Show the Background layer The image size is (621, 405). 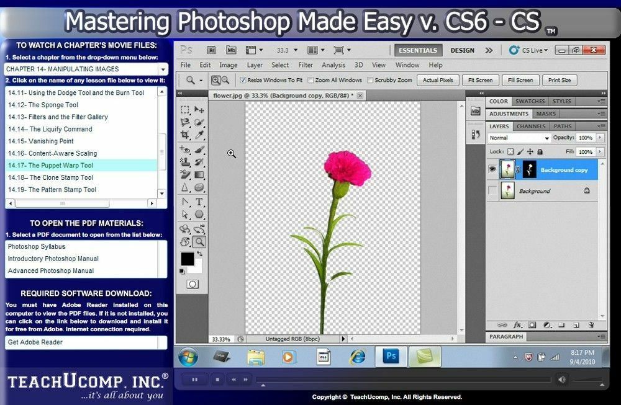click(492, 191)
